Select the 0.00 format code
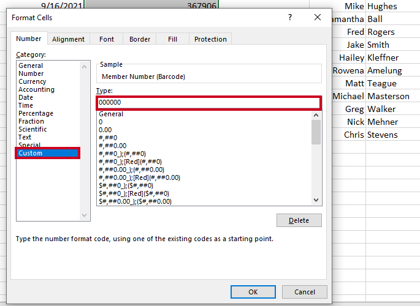This screenshot has width=420, height=306. pyautogui.click(x=105, y=130)
